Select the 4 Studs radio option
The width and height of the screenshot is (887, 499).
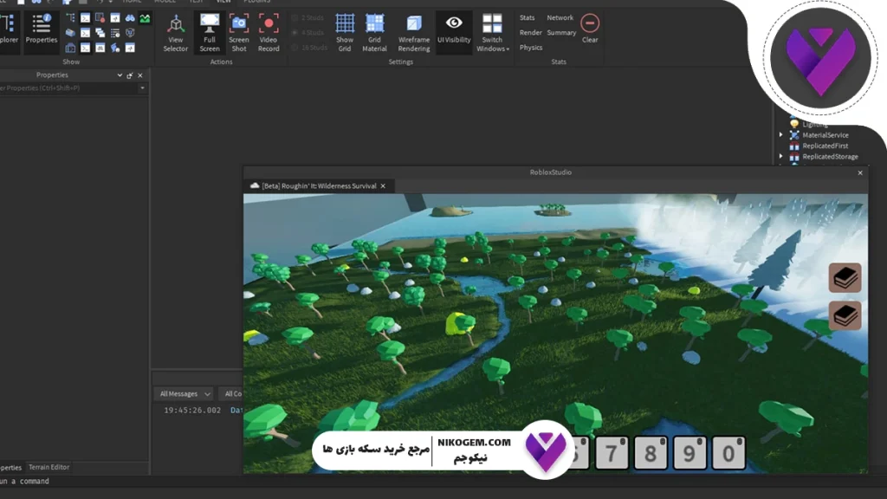pos(308,33)
